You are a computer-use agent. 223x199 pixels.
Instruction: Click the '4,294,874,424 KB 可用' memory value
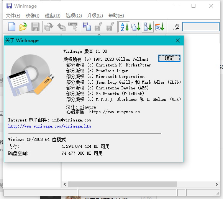(x=85, y=146)
